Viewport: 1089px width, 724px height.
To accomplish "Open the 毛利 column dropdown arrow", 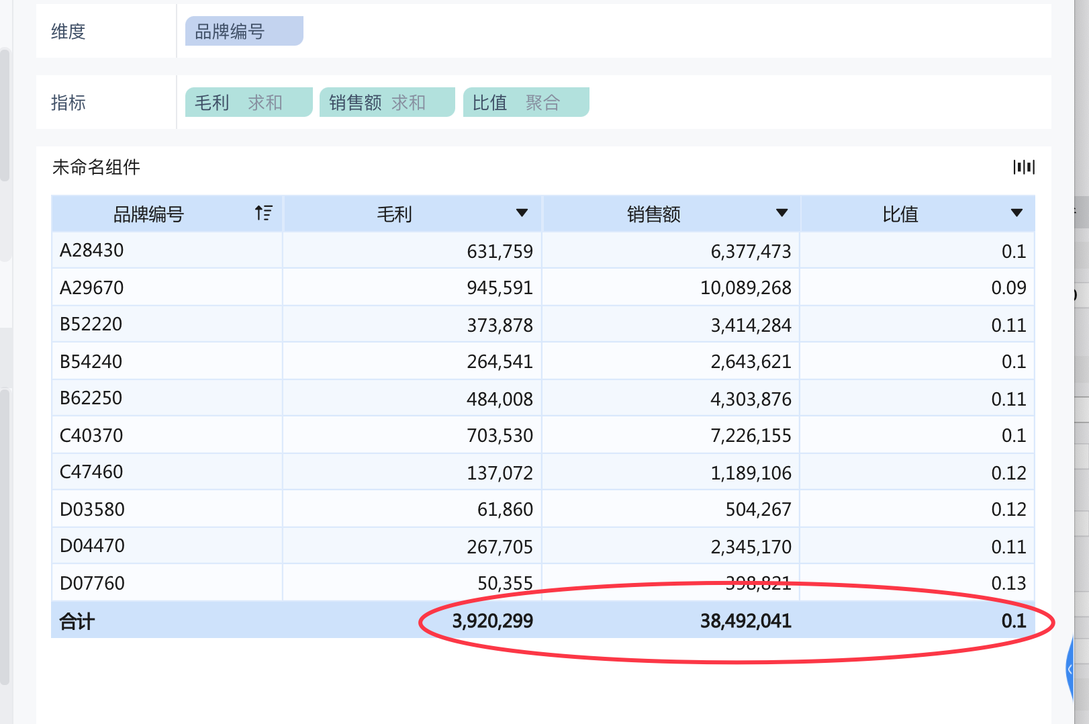I will tap(522, 213).
